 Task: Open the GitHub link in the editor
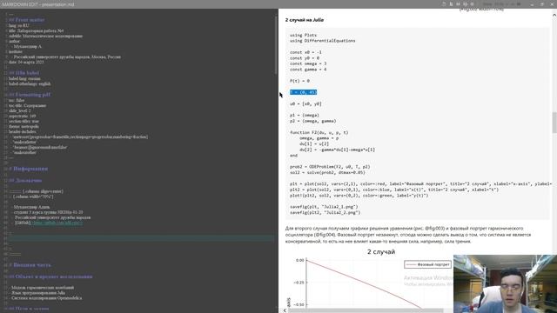click(x=57, y=223)
